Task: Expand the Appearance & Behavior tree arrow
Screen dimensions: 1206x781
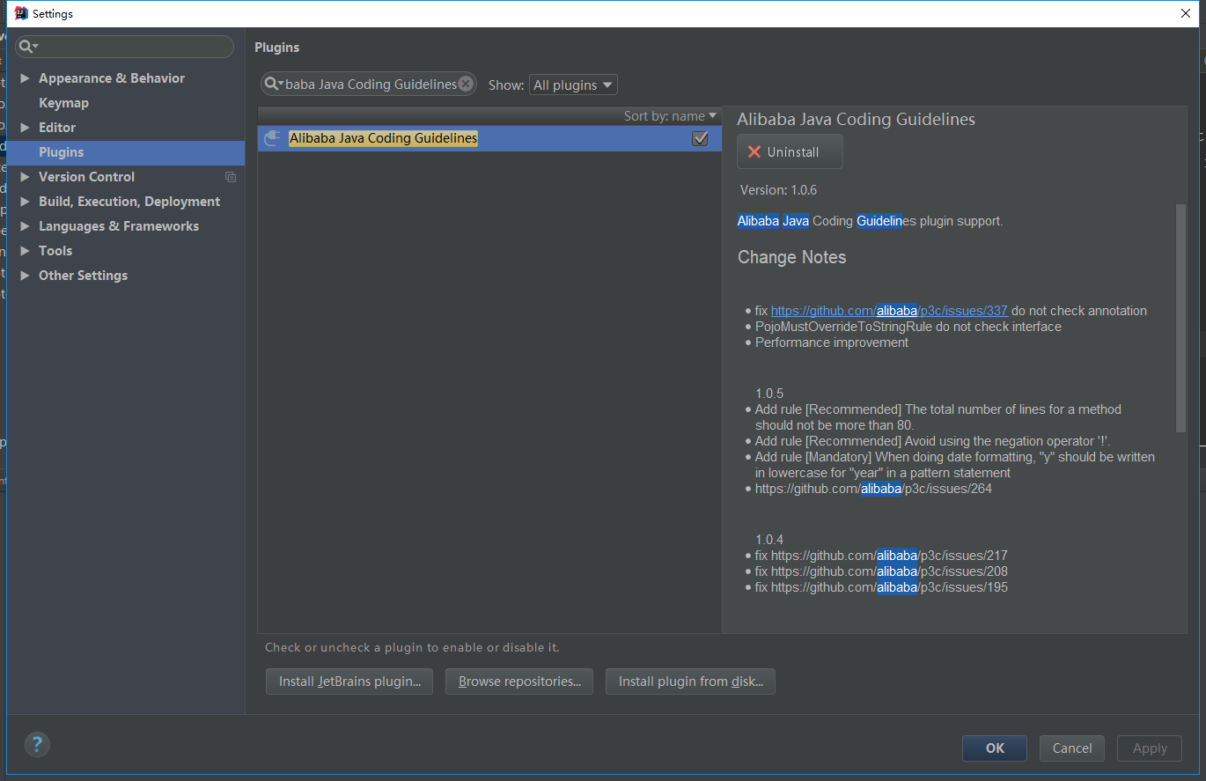Action: click(x=25, y=78)
